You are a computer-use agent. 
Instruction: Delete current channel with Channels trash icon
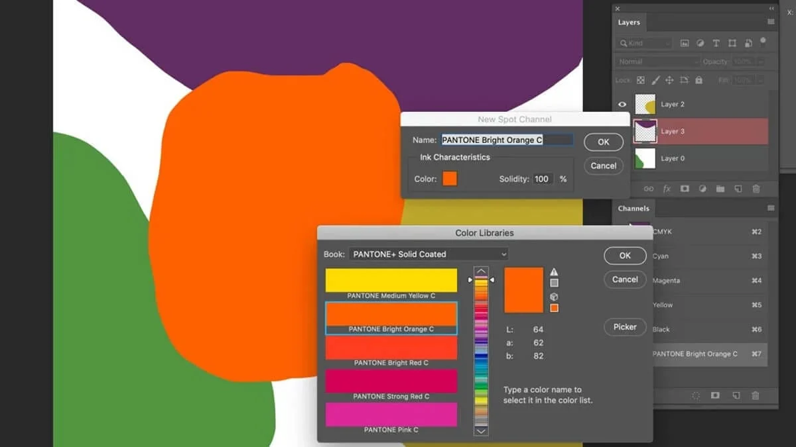coord(756,395)
